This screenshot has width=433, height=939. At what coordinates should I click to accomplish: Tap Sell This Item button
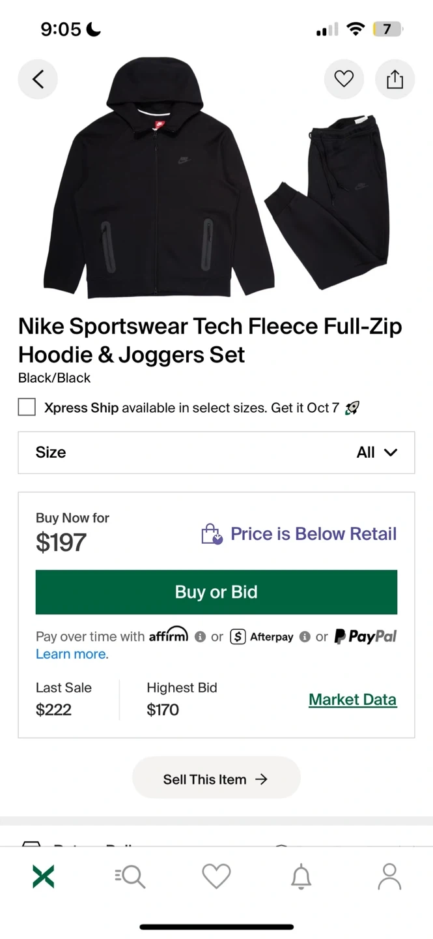pos(216,779)
